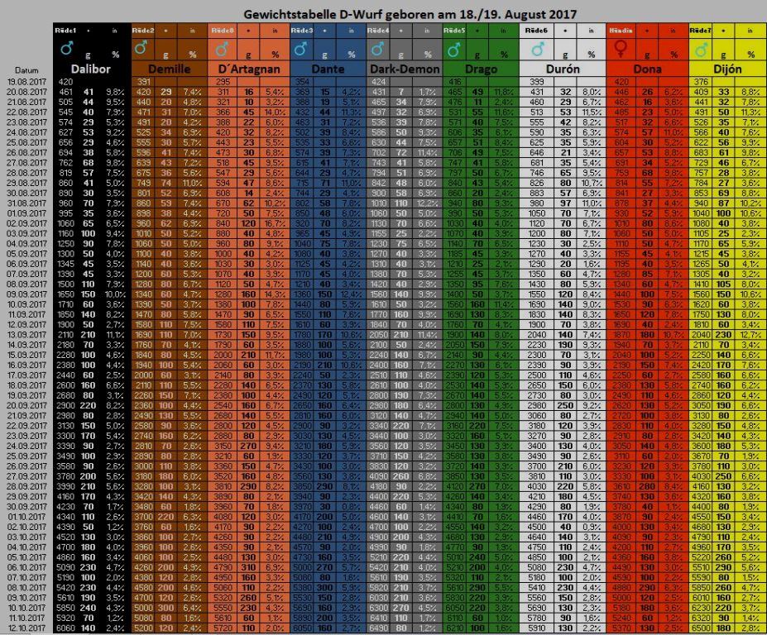Screen dimensions: 767x635
Task: Select the date cell '12.10.2017'
Action: (x=27, y=628)
